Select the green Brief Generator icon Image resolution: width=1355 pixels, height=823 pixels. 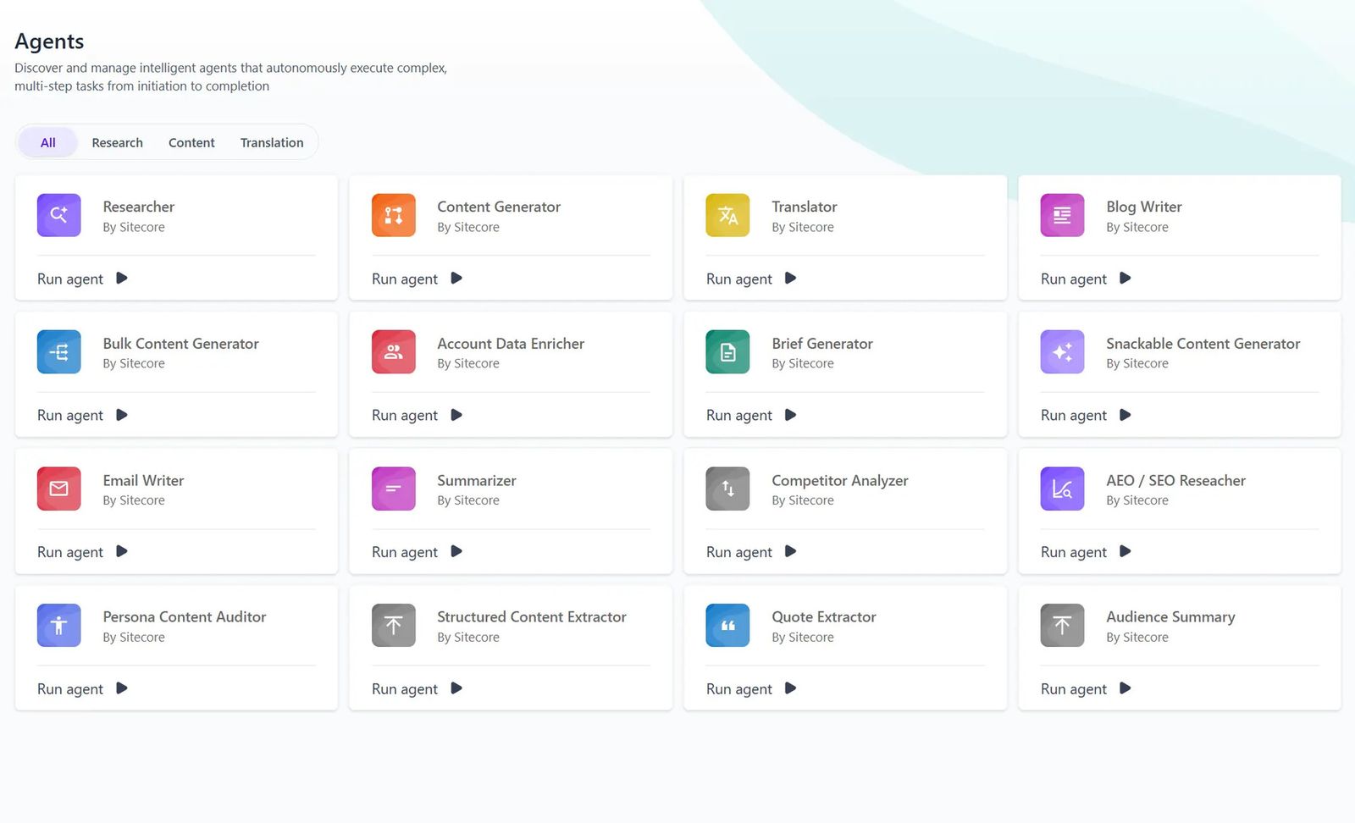click(727, 352)
